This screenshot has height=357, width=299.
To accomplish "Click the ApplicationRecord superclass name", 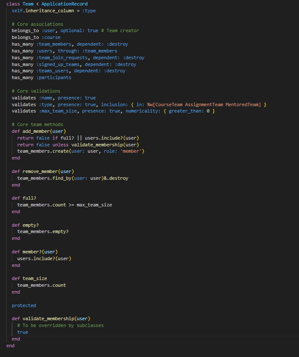I will (64, 4).
